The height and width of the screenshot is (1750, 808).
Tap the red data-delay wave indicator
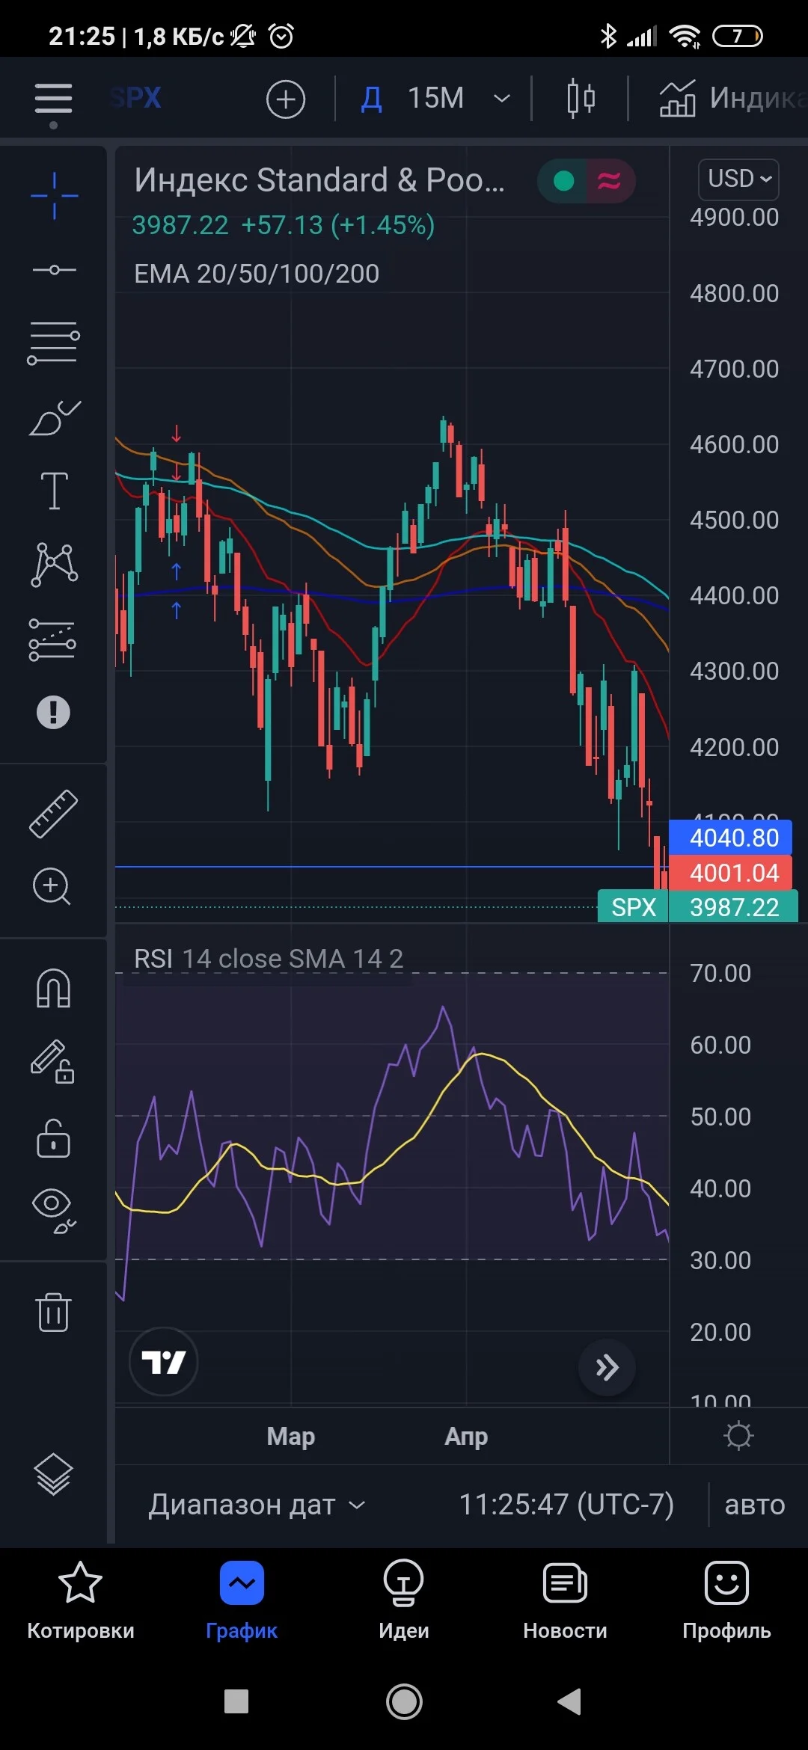pyautogui.click(x=609, y=181)
